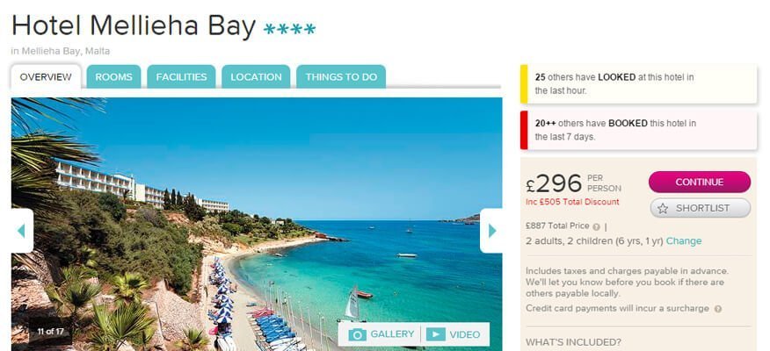This screenshot has height=351, width=770.
Task: Click the four-star hotel rating
Action: pyautogui.click(x=290, y=29)
